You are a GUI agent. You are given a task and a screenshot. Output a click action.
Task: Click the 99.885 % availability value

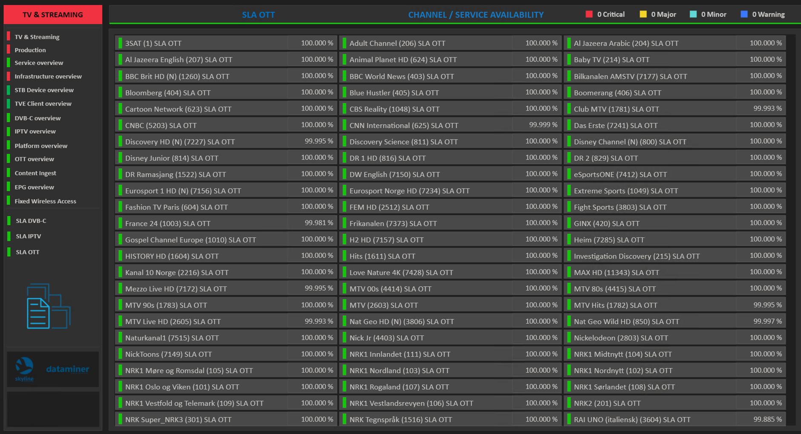[767, 419]
